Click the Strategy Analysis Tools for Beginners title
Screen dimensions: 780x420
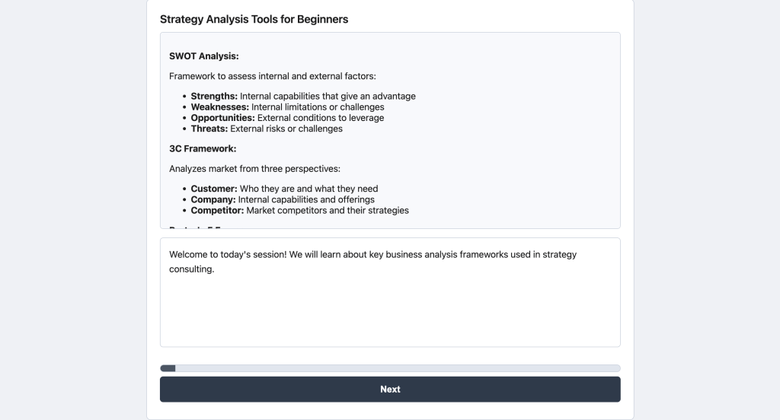pyautogui.click(x=254, y=19)
